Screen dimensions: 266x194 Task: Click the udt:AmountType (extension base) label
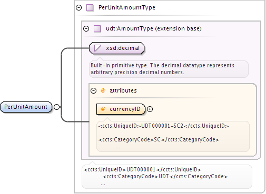[154, 28]
